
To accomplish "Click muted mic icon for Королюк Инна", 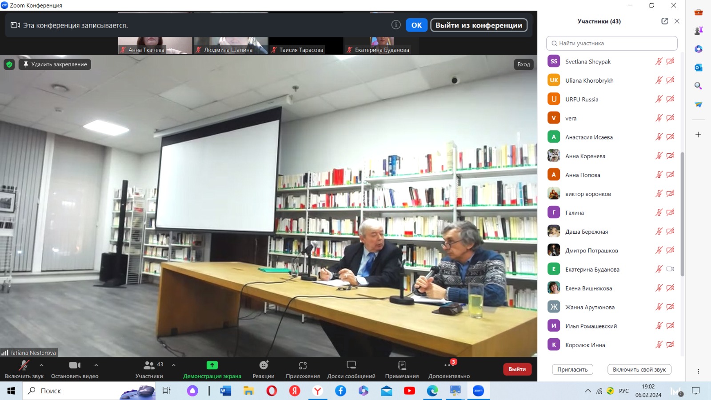I will pos(659,344).
